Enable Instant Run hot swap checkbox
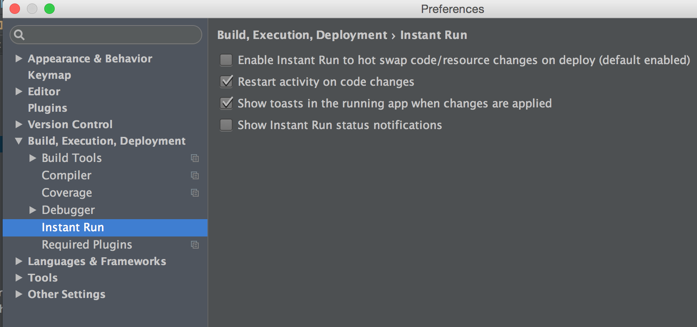Screen dimensions: 697x327 coord(226,60)
